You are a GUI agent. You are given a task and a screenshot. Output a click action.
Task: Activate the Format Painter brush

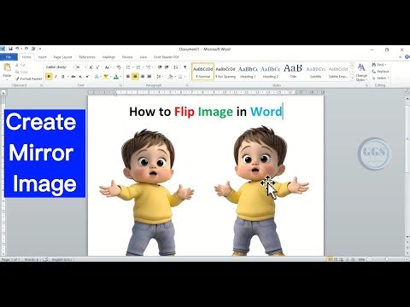point(17,78)
